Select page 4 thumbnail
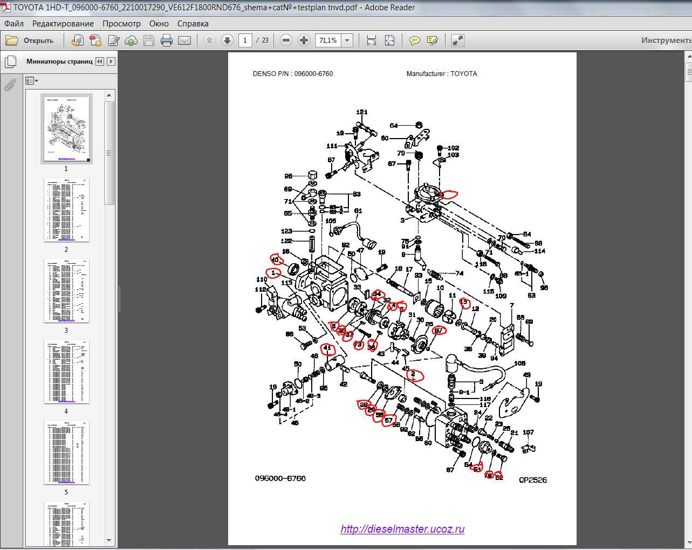This screenshot has height=550, width=692. click(x=67, y=372)
